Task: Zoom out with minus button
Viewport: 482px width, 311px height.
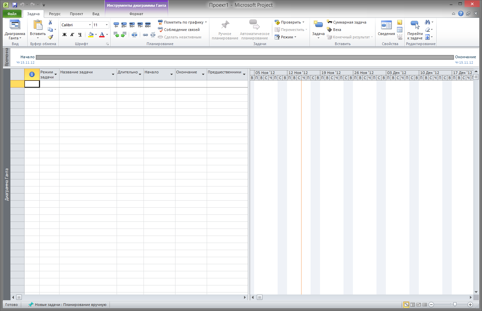Action: [x=431, y=305]
